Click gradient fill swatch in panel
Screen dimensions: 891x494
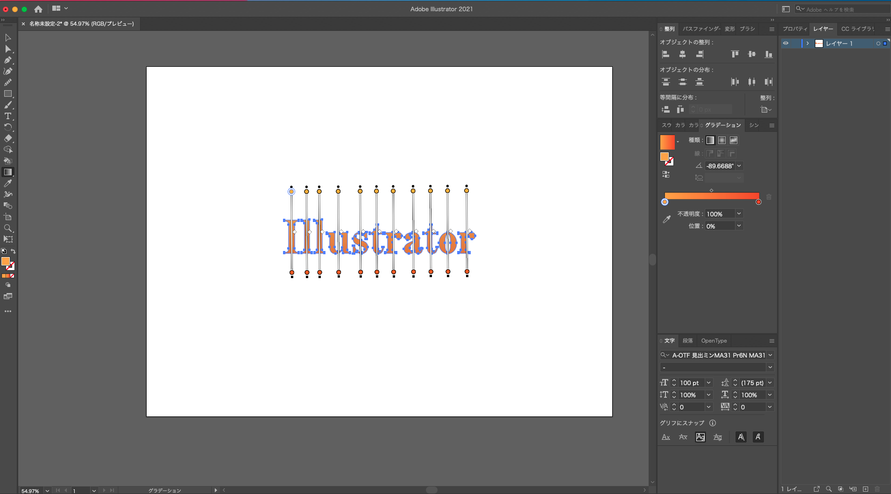(667, 142)
